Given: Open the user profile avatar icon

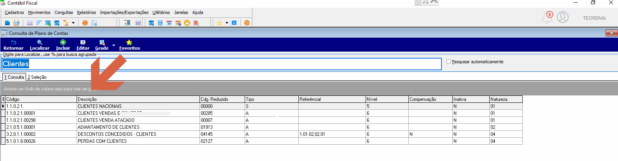Looking at the screenshot, I should (563, 17).
